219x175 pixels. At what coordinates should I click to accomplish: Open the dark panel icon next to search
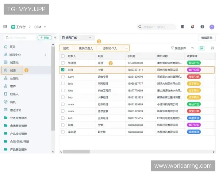point(182,27)
